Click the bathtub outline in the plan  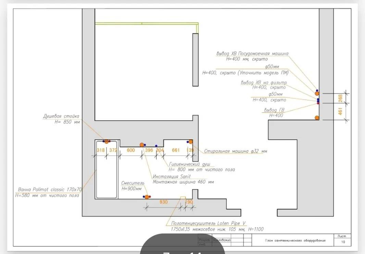[106, 169]
